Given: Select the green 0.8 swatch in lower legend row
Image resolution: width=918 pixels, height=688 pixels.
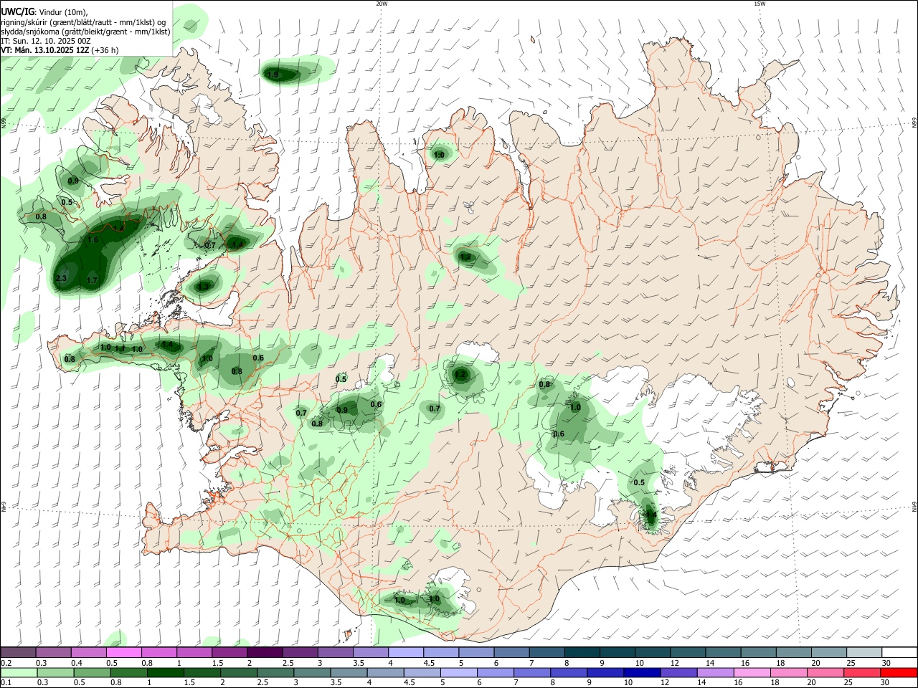Looking at the screenshot, I should (128, 672).
